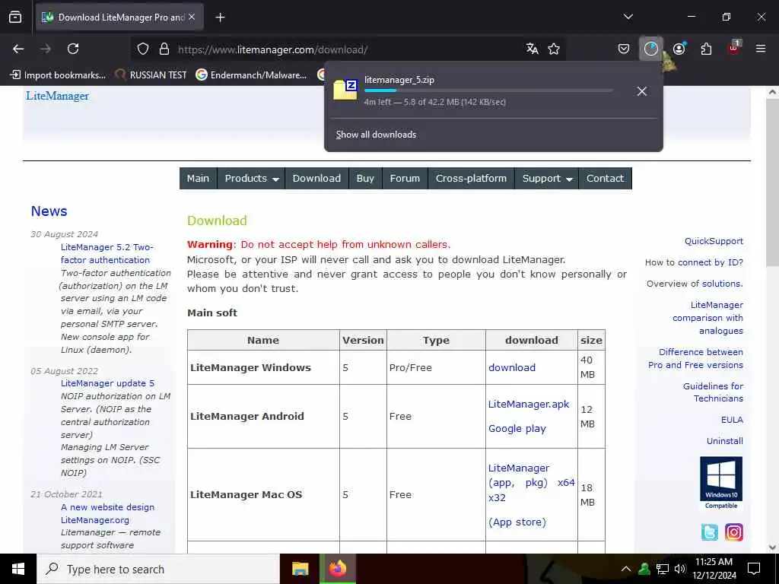Download LiteManager.apk for Android

click(529, 405)
